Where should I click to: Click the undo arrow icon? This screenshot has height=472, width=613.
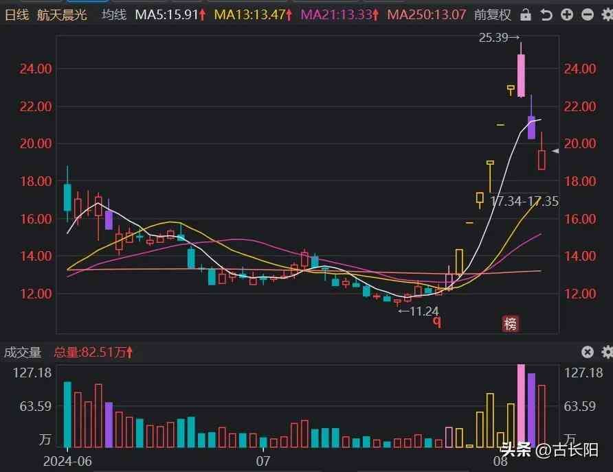[x=547, y=14]
